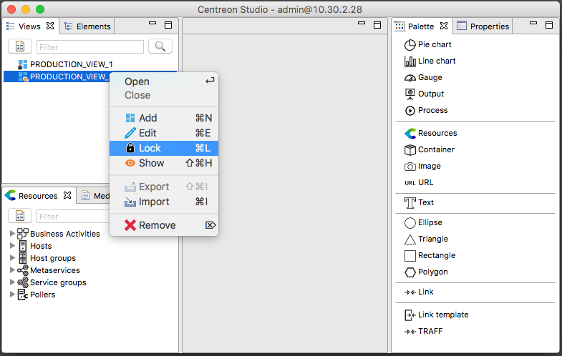Click the Pollers label
Image resolution: width=562 pixels, height=356 pixels.
43,295
